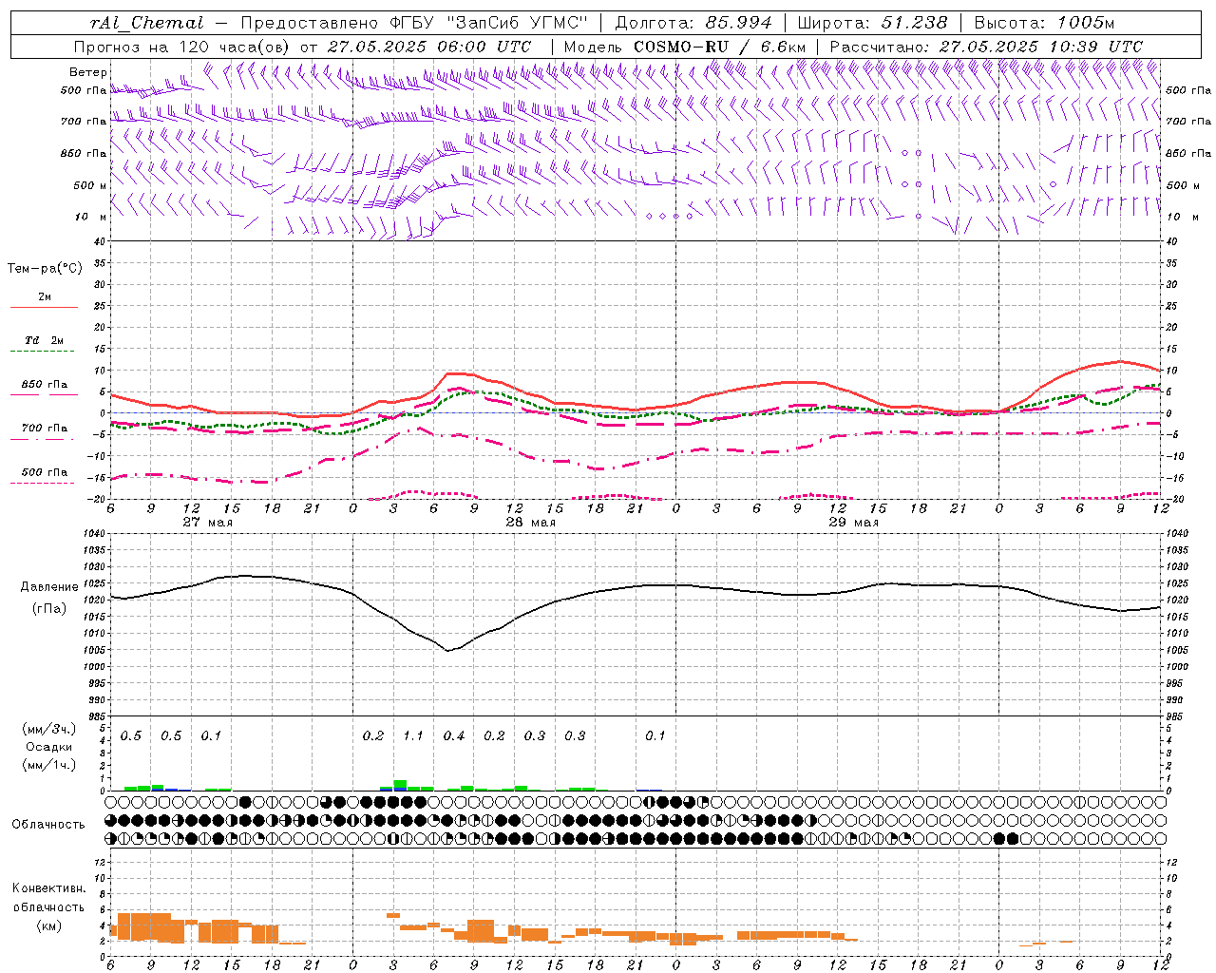
Task: Click the "(км)" convective cloud unit label
Action: click(x=49, y=925)
